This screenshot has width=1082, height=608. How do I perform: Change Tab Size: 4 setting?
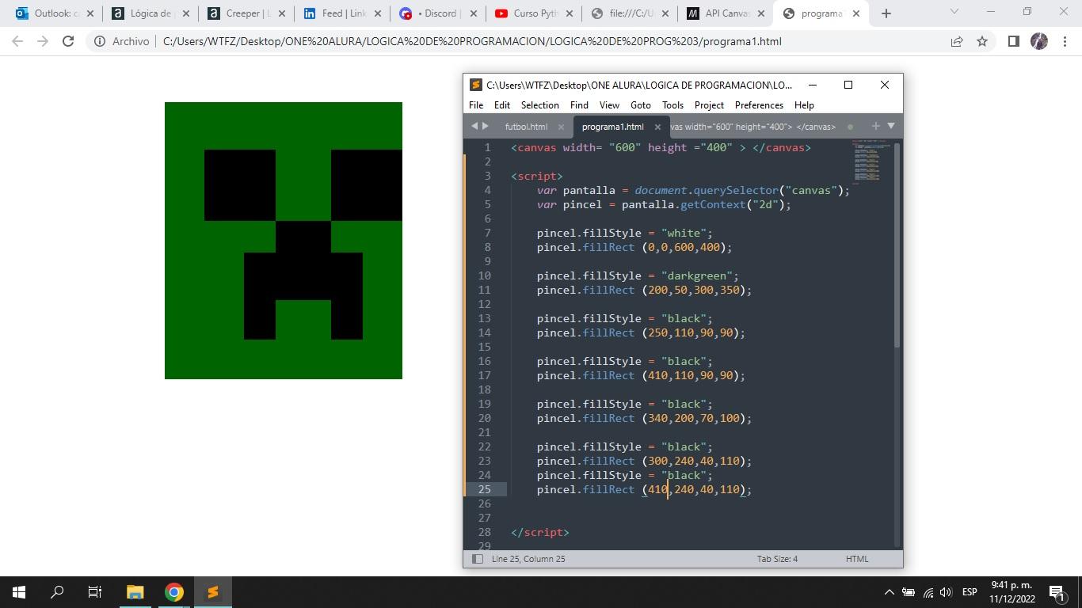tap(777, 559)
